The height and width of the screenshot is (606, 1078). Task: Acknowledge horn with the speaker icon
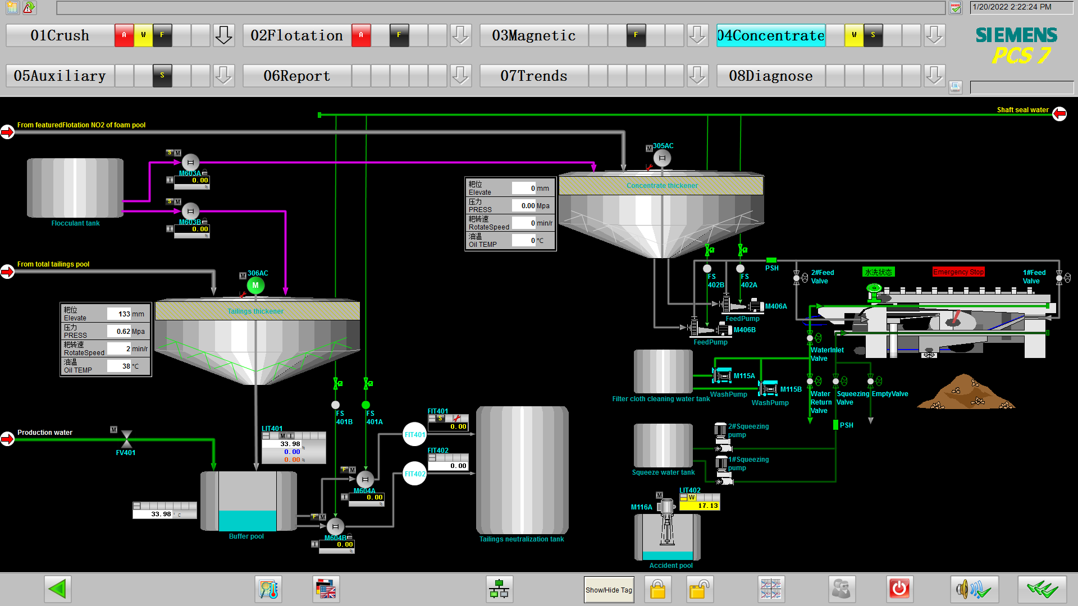974,589
